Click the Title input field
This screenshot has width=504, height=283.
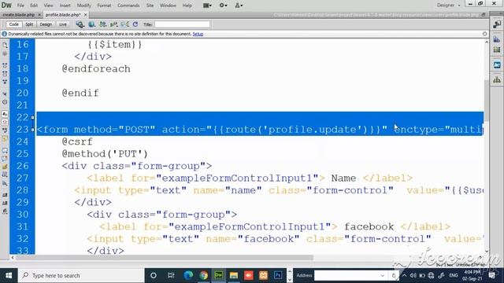point(182,24)
